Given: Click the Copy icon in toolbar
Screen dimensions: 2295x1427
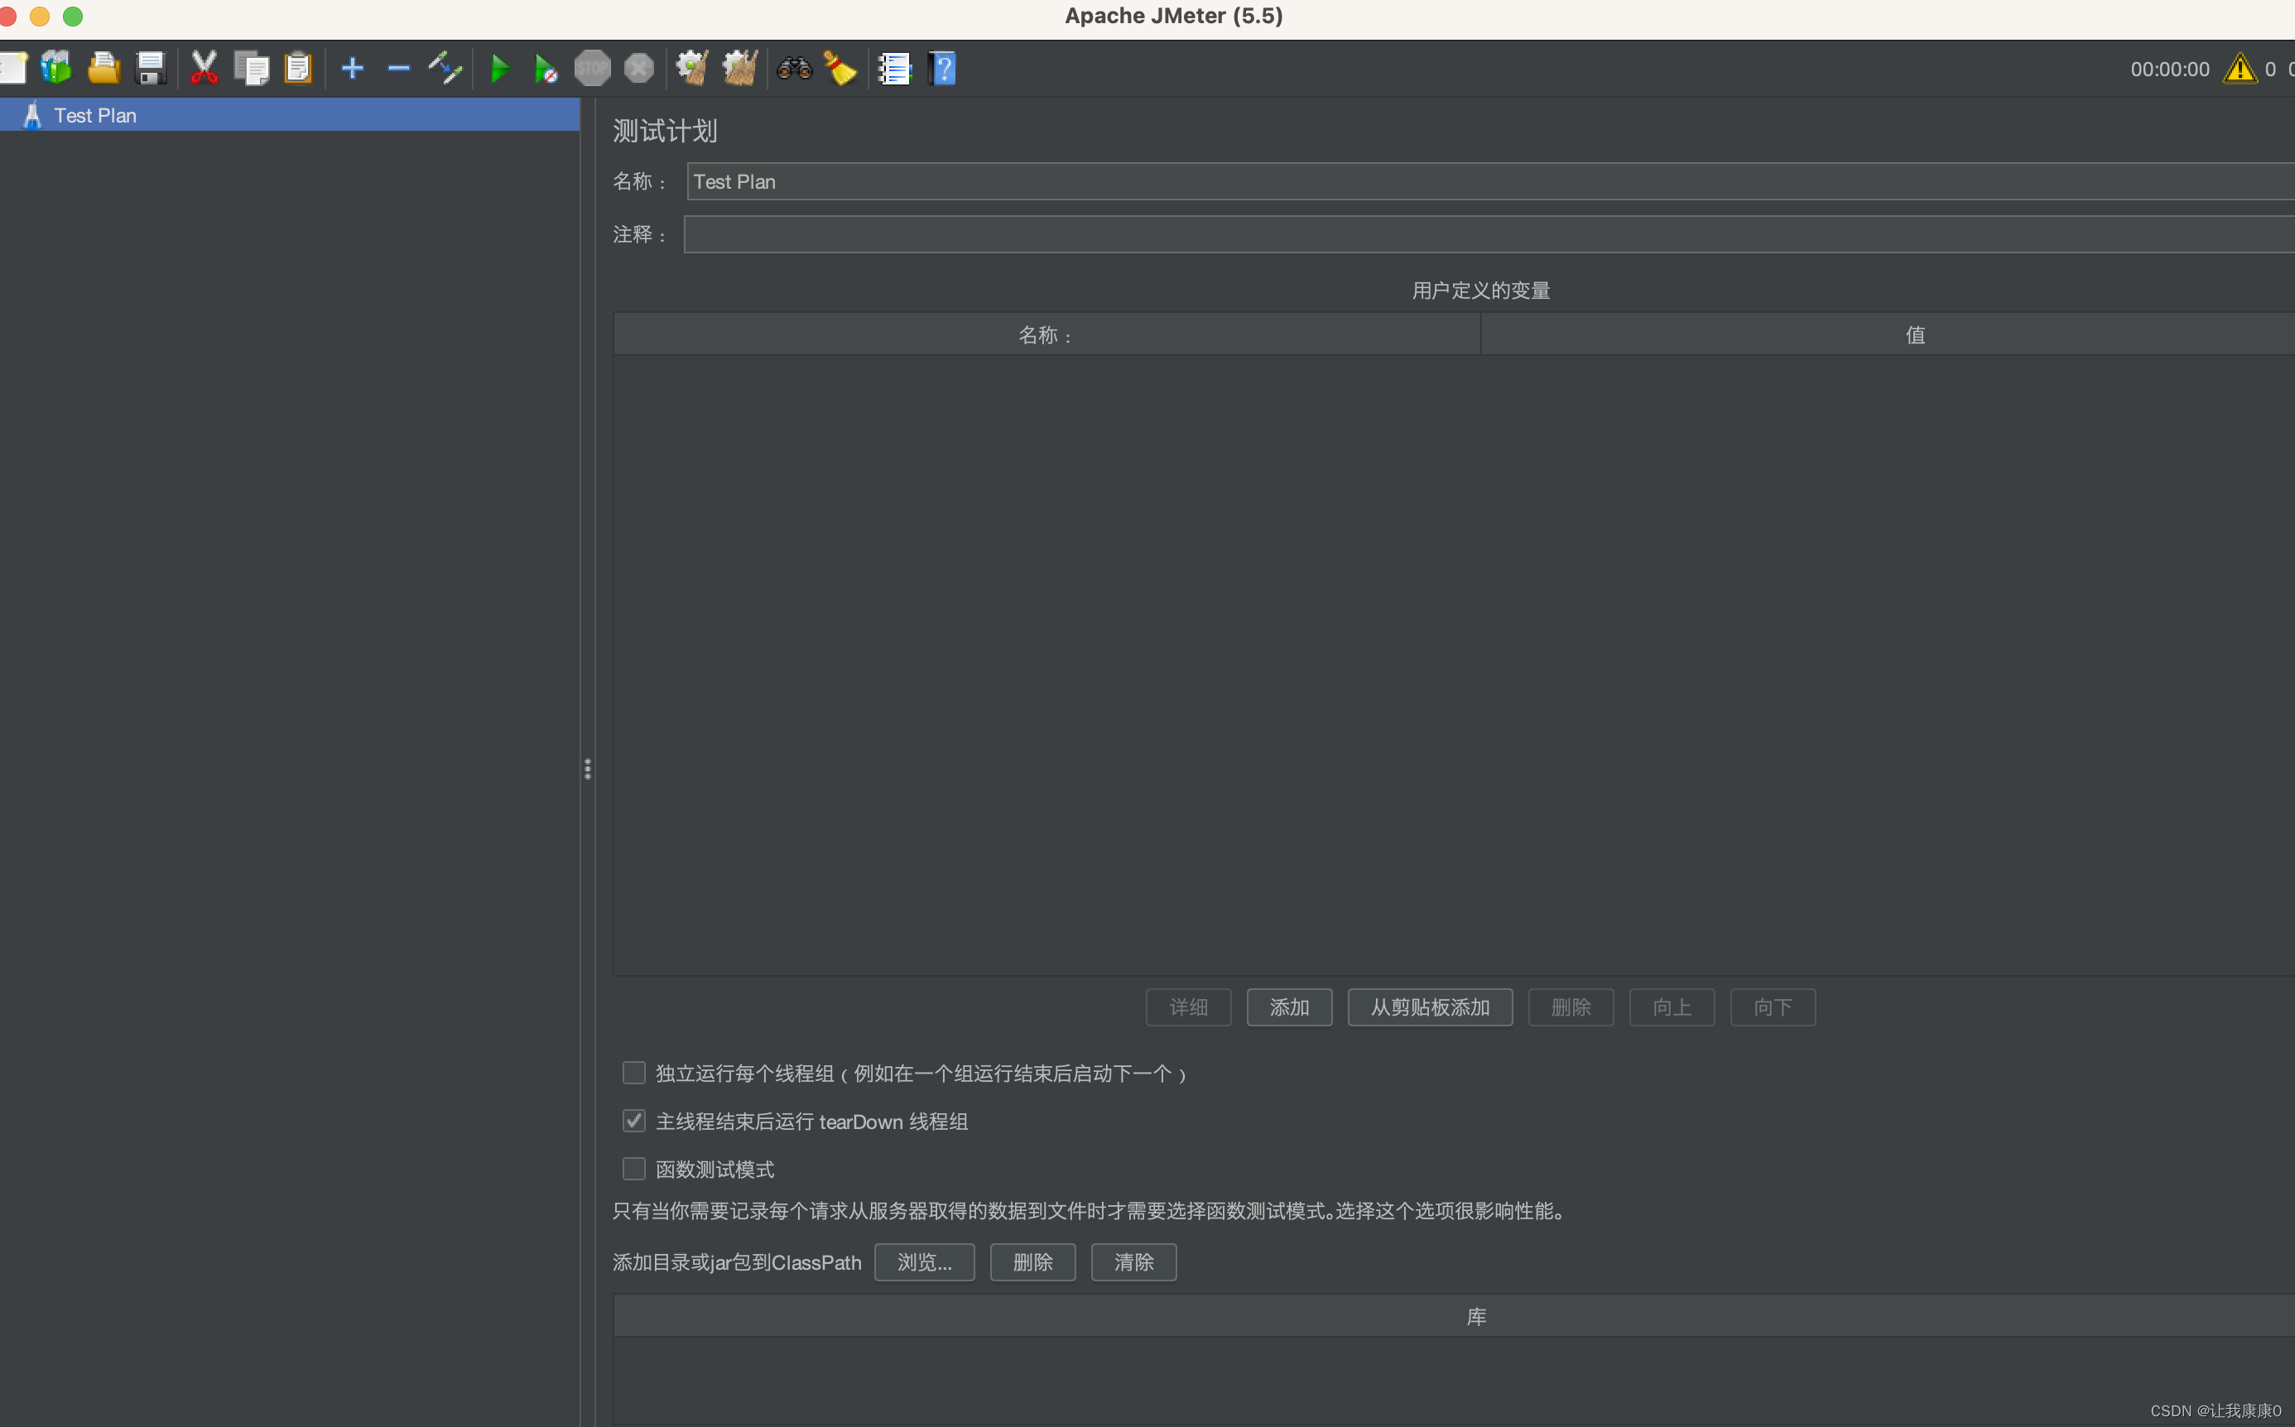Looking at the screenshot, I should (251, 68).
